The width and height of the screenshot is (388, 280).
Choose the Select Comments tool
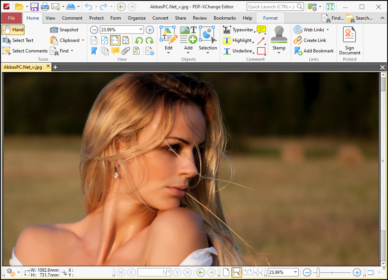pyautogui.click(x=25, y=51)
